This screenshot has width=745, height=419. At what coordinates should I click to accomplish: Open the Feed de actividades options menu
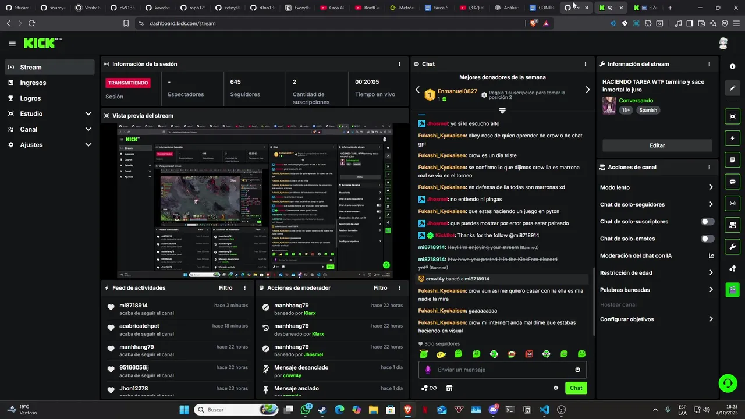pyautogui.click(x=244, y=288)
